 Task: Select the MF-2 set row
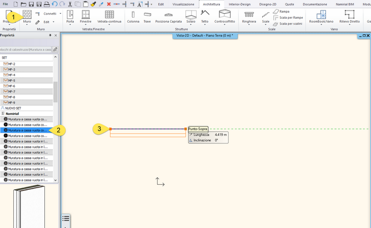tap(27, 64)
